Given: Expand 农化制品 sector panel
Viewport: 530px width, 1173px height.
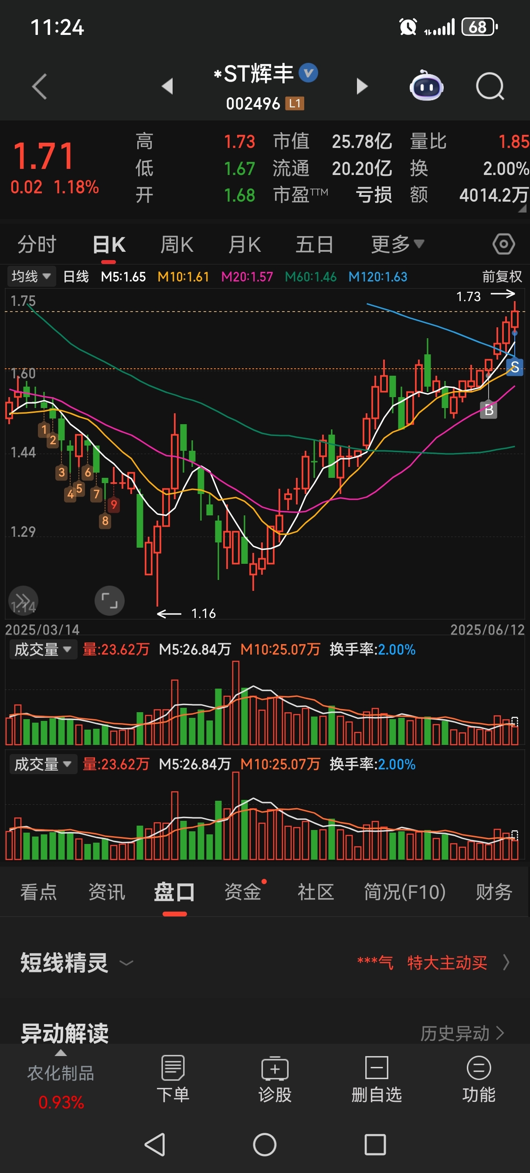Looking at the screenshot, I should click(61, 1079).
